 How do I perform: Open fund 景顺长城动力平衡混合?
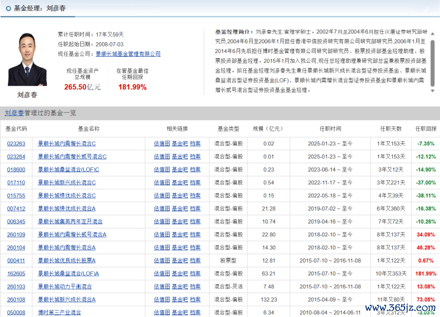point(65,286)
